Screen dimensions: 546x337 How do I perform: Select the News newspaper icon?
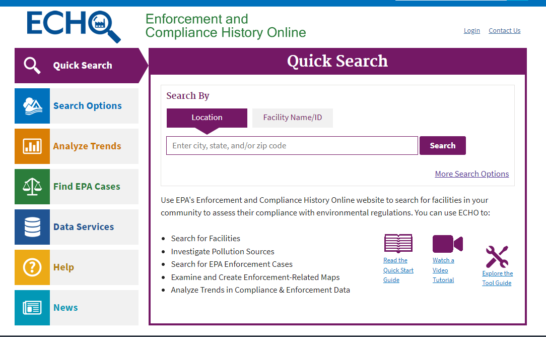[32, 307]
